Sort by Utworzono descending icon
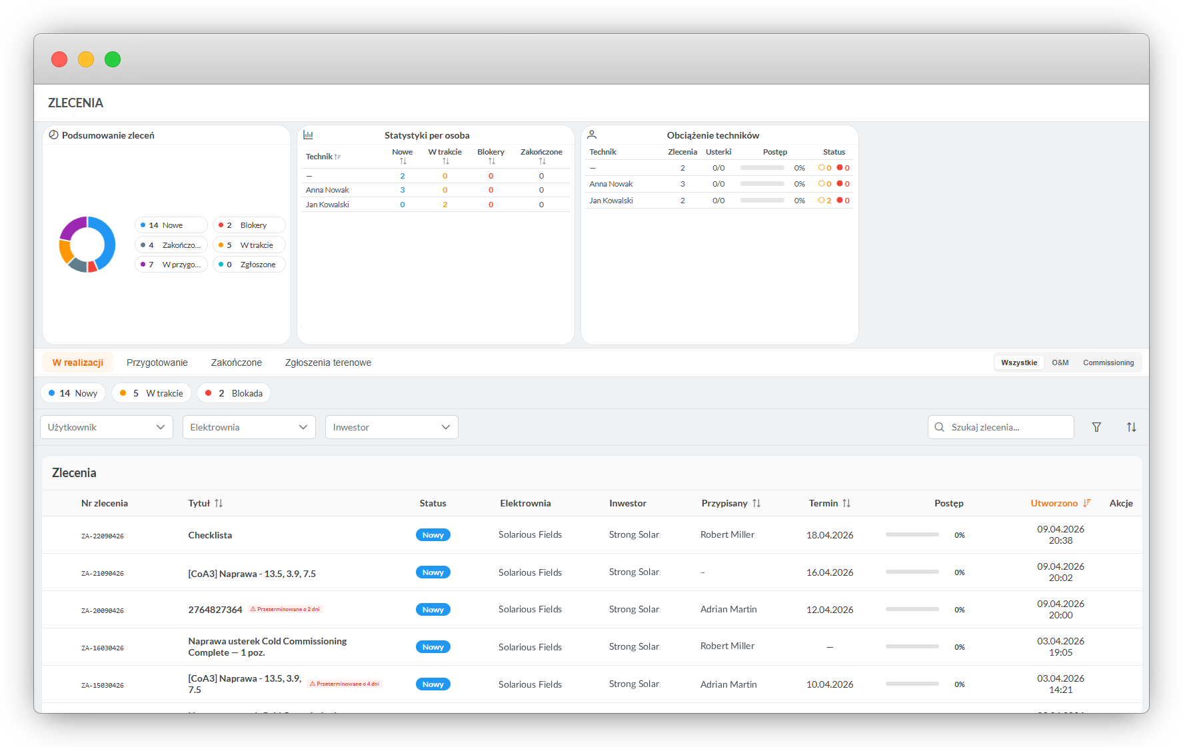This screenshot has width=1183, height=747. pyautogui.click(x=1087, y=503)
